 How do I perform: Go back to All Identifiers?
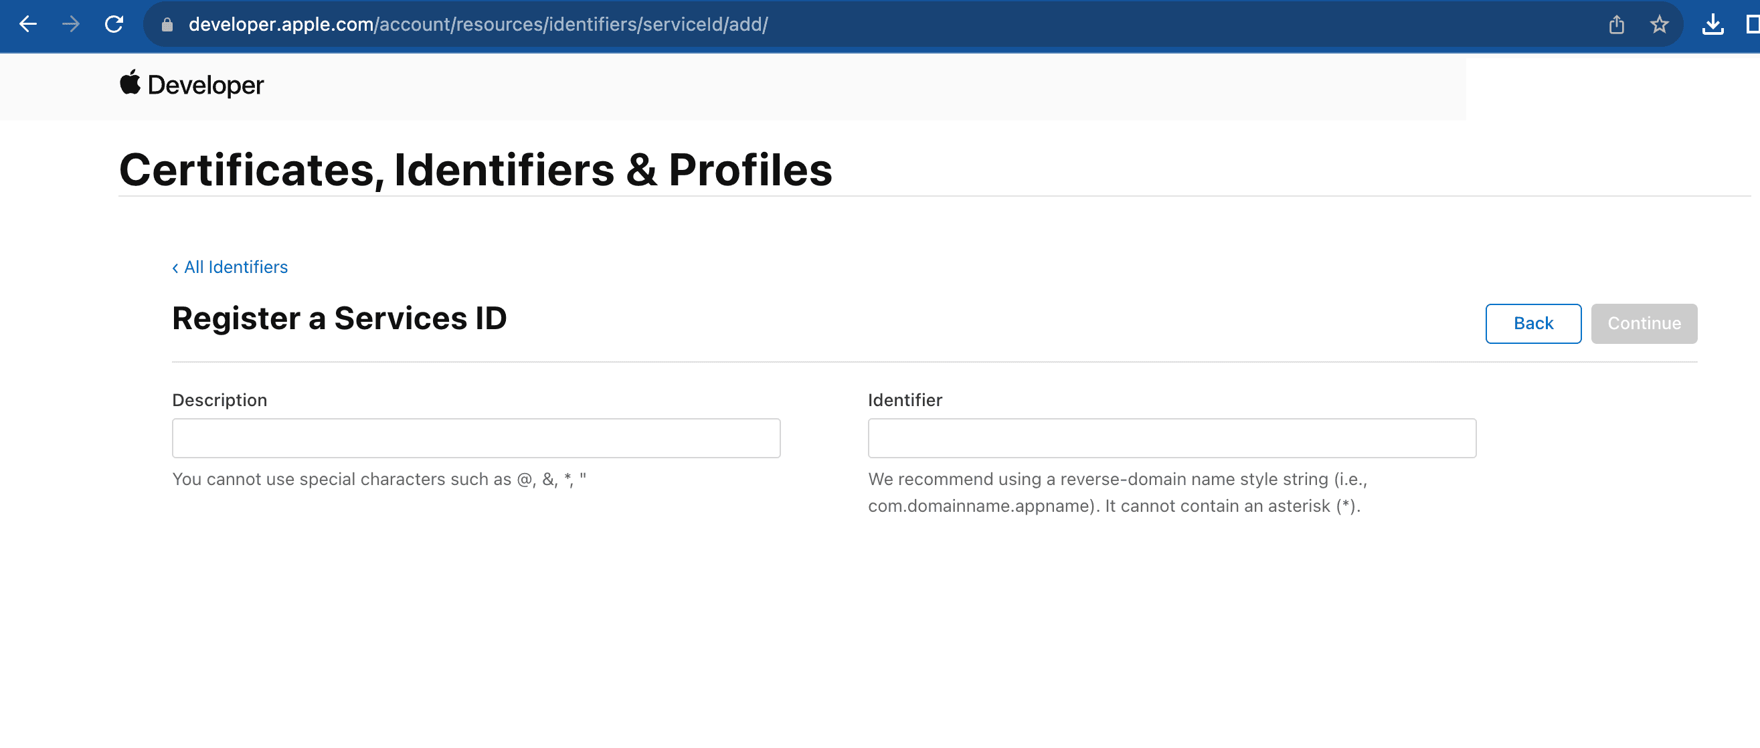click(236, 267)
